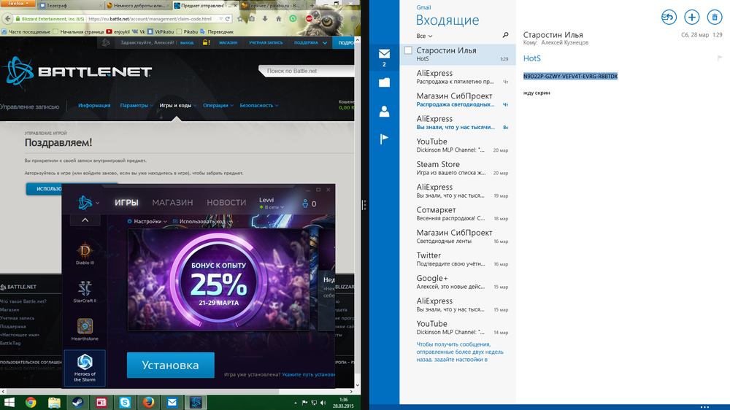The height and width of the screenshot is (410, 730).
Task: Switch to Телеграф browser tab
Action: [70, 6]
